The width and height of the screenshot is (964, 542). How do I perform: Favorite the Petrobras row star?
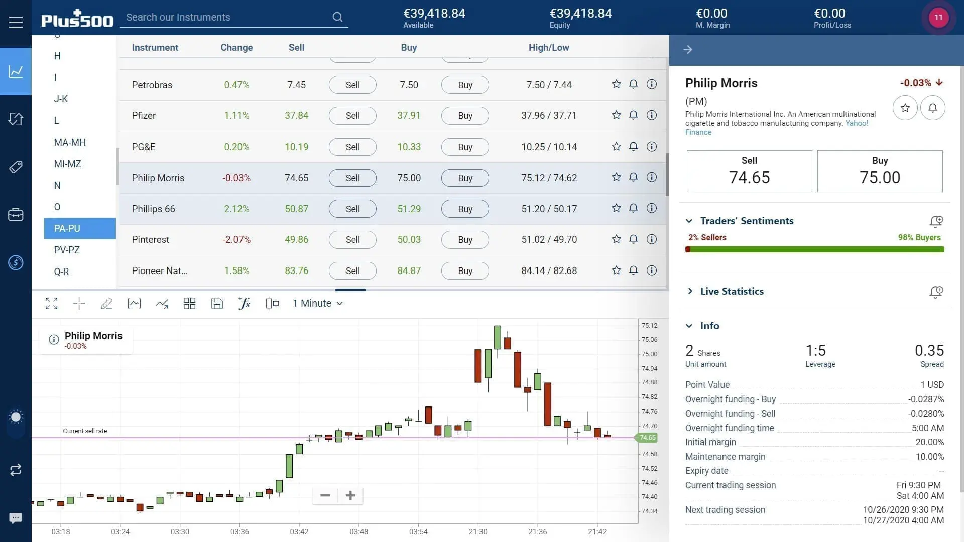point(616,84)
